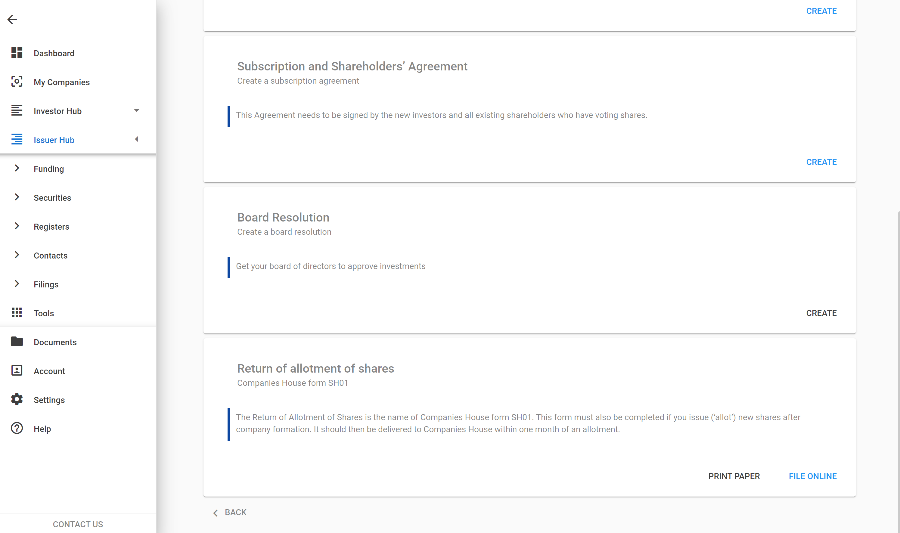Select the Contacts menu item
The image size is (900, 533).
[51, 256]
